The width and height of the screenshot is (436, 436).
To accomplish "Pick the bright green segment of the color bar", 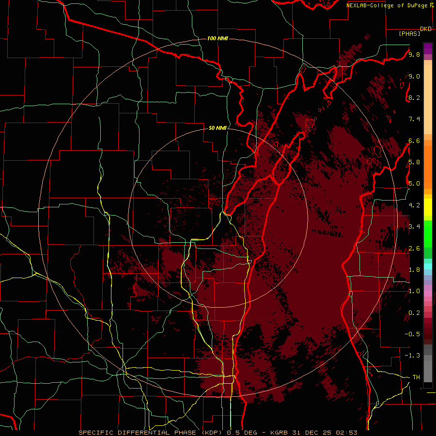I will 428,234.
